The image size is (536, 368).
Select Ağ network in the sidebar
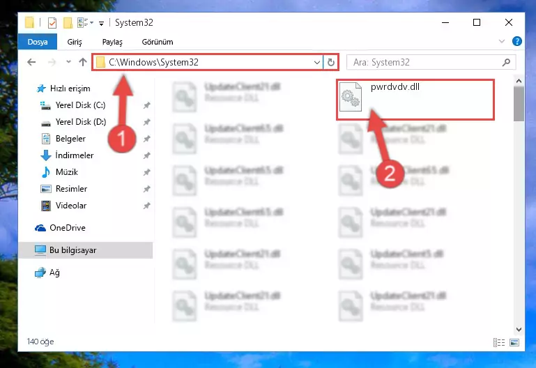click(x=47, y=273)
